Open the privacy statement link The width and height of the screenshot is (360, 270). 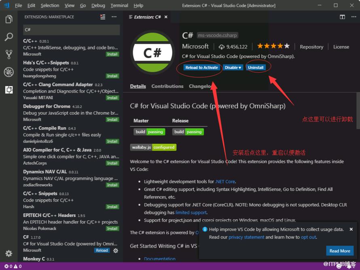(x=246, y=237)
